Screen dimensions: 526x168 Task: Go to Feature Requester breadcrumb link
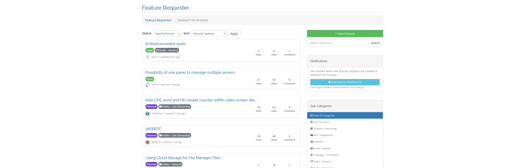tap(158, 20)
